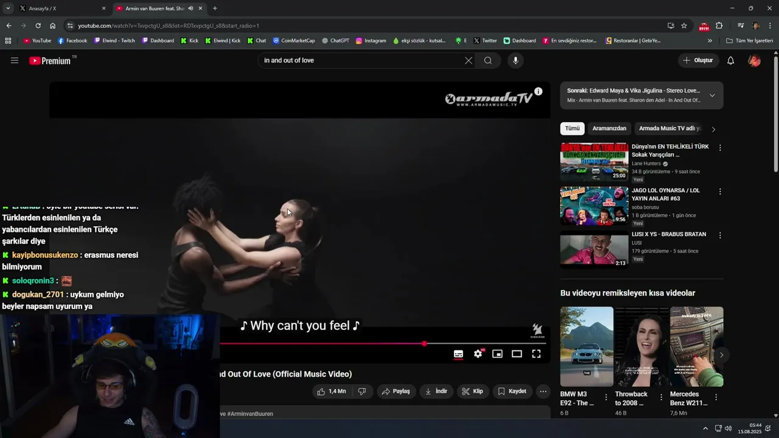Open options for JAGO LOL video

pos(720,192)
